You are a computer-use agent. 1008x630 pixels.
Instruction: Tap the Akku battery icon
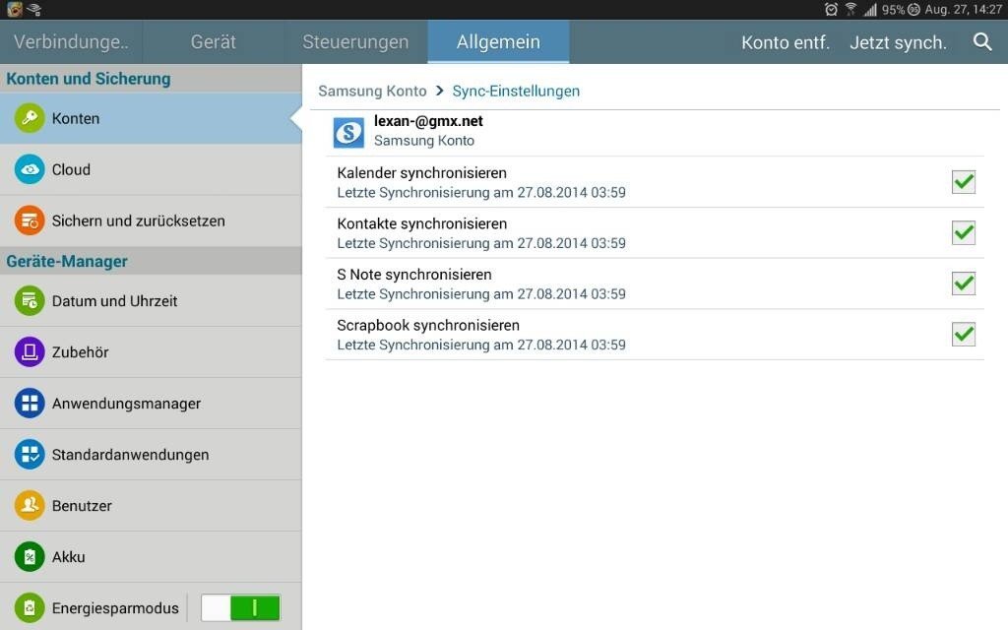[30, 557]
